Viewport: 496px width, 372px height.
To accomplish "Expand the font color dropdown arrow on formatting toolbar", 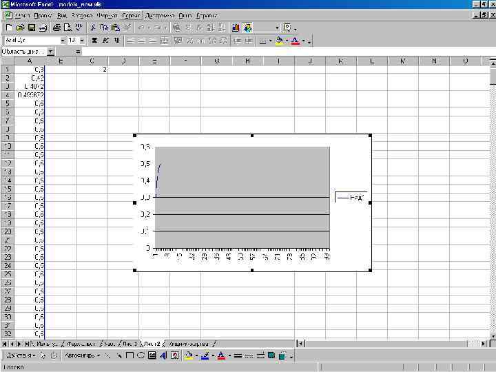I will tap(303, 41).
